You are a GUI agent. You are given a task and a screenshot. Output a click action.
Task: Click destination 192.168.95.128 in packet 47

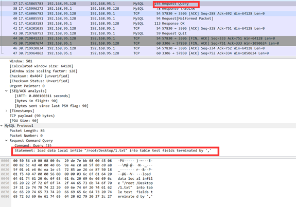[105, 53]
